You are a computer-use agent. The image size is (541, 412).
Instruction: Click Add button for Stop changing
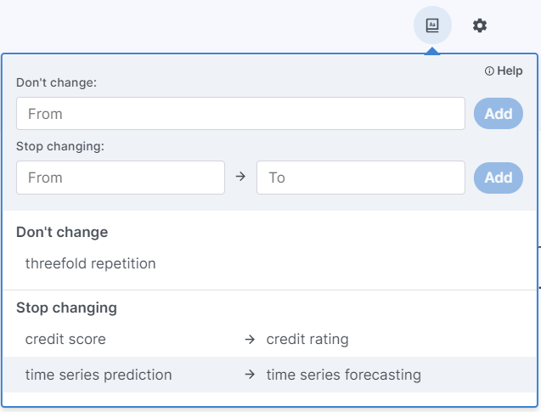pyautogui.click(x=499, y=178)
